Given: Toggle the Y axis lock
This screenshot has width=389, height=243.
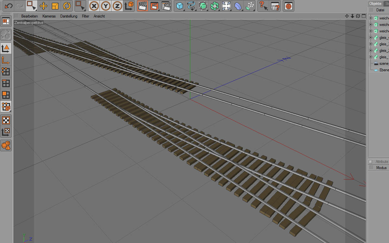Looking at the screenshot, I should point(106,6).
